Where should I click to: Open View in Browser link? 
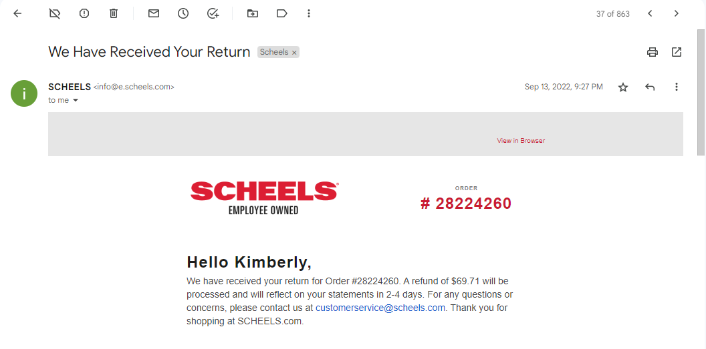521,141
